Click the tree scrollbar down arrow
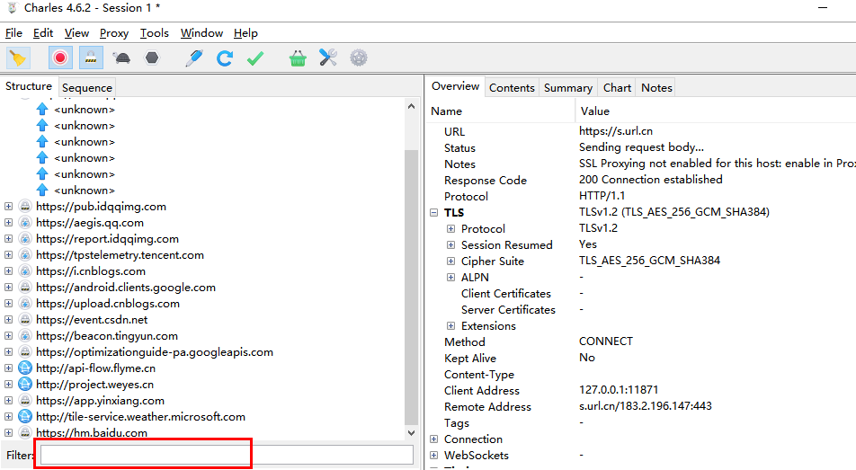 pyautogui.click(x=412, y=433)
